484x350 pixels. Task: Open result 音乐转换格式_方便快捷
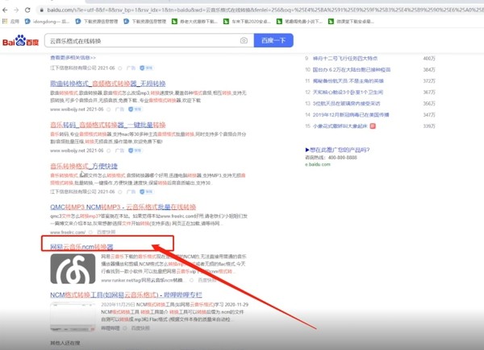tap(84, 167)
